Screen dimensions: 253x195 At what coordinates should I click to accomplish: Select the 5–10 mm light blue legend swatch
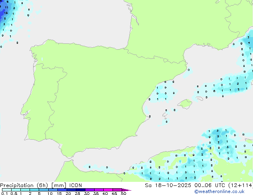pos(43,190)
